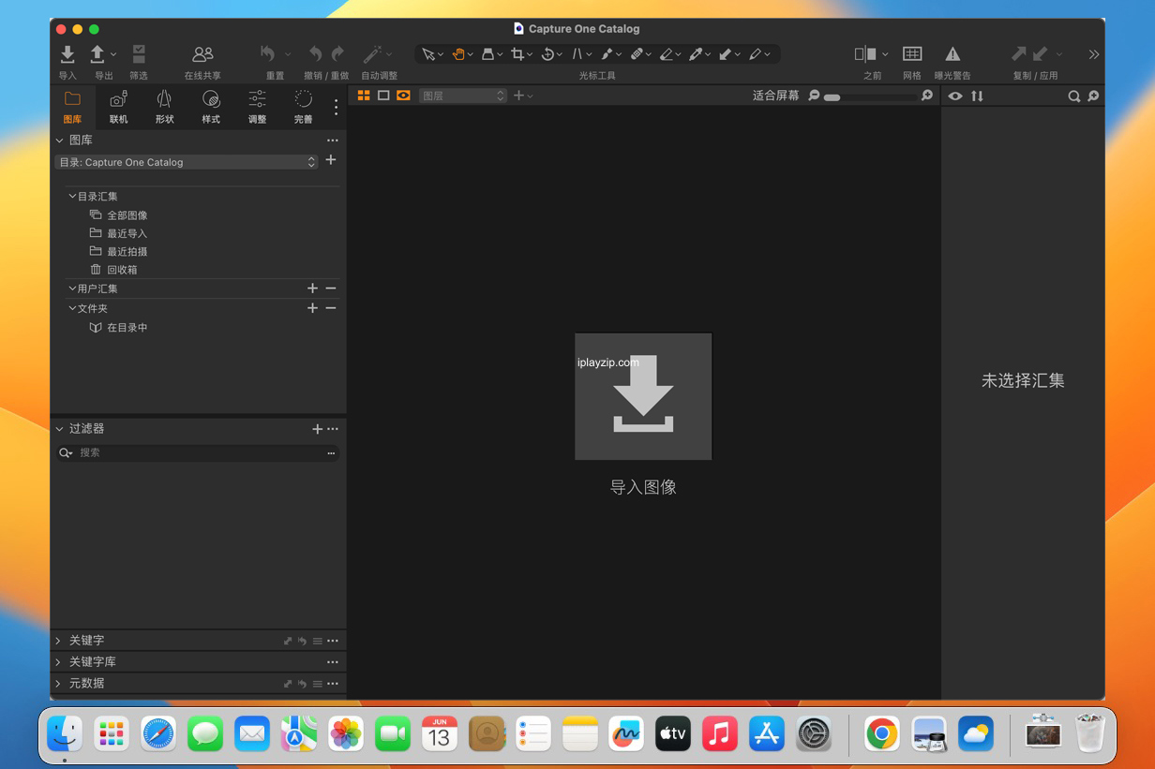This screenshot has width=1155, height=769.
Task: Collapse the 图库 panel
Action: point(60,140)
